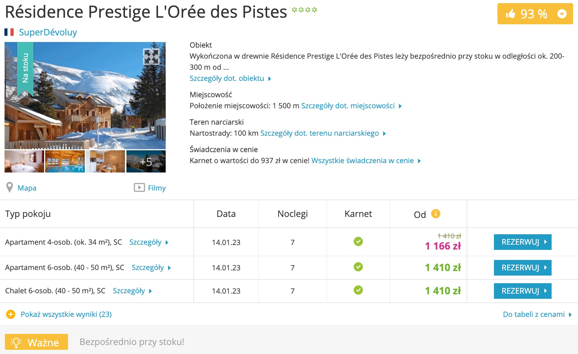Book Apartament 4-osob. with REZERWUJ button
The image size is (578, 354).
[x=522, y=242]
